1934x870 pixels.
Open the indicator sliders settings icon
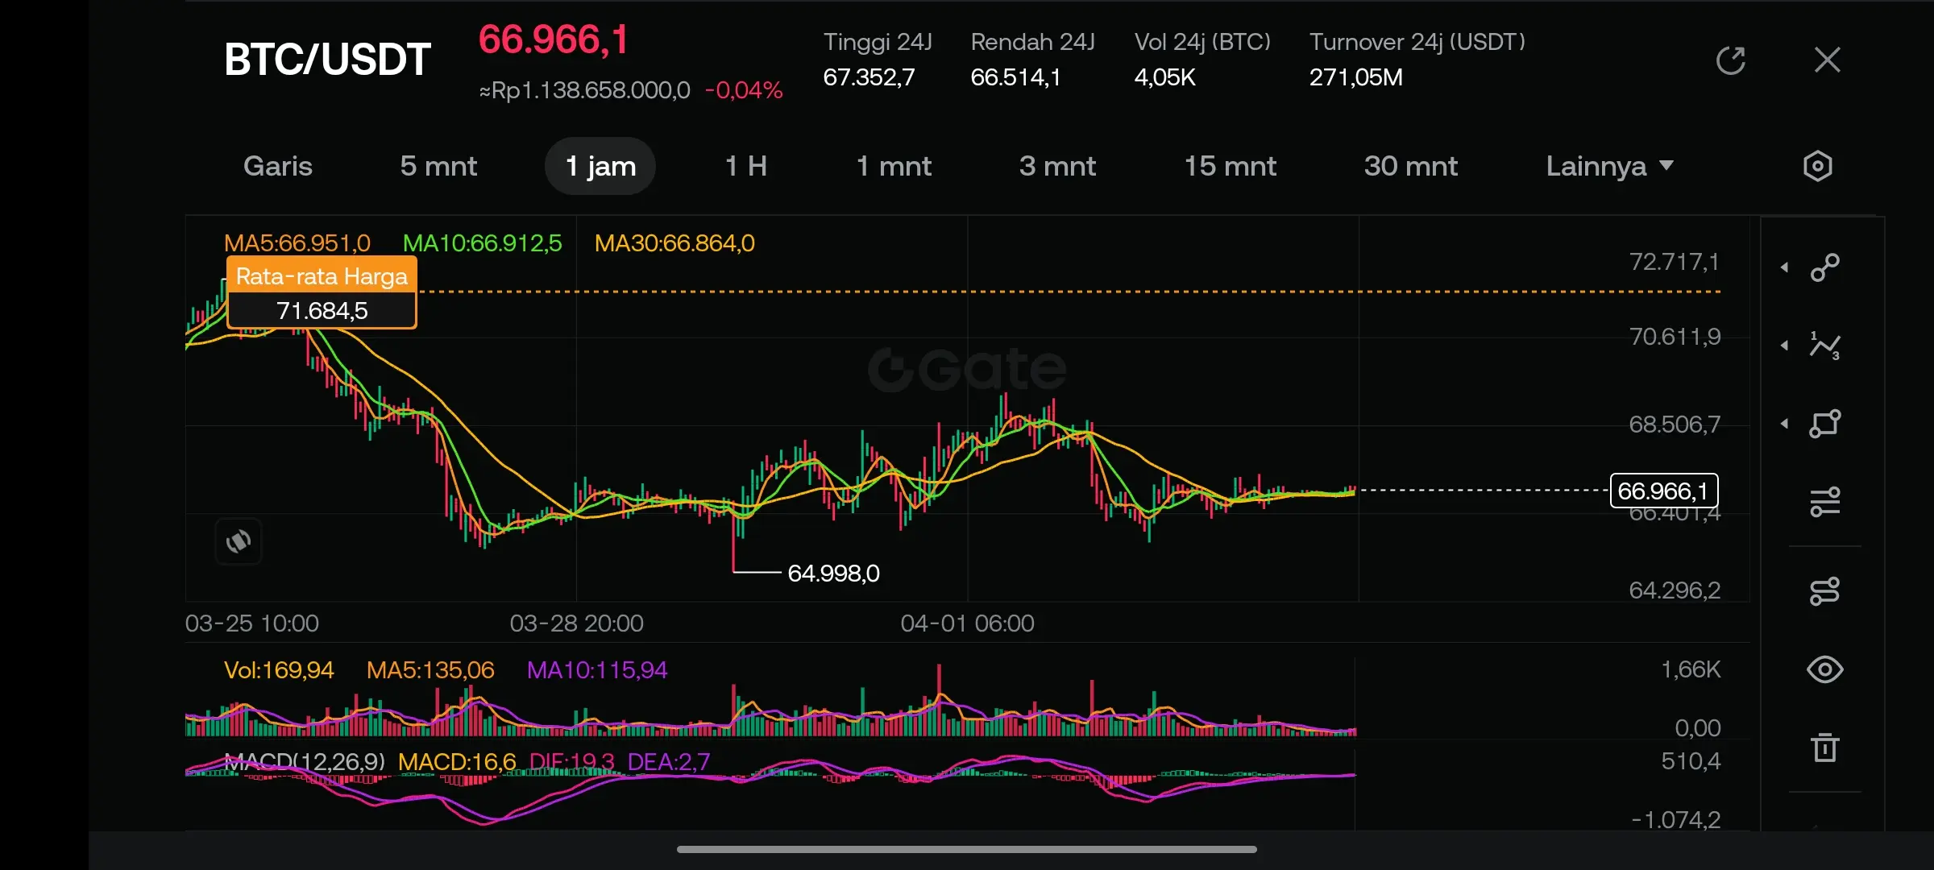(1824, 502)
